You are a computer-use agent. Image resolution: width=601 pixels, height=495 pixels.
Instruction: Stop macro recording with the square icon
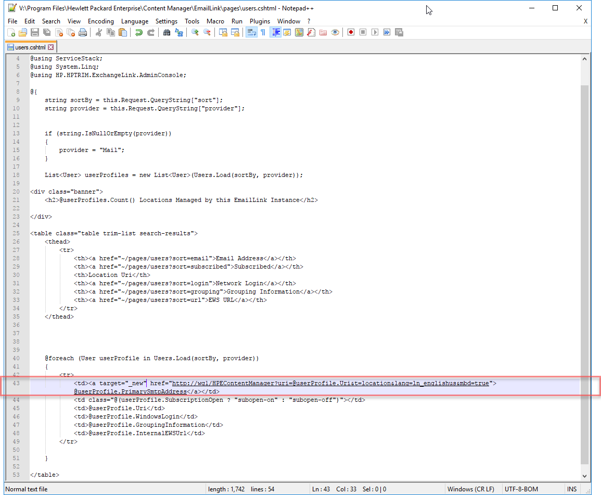[363, 32]
